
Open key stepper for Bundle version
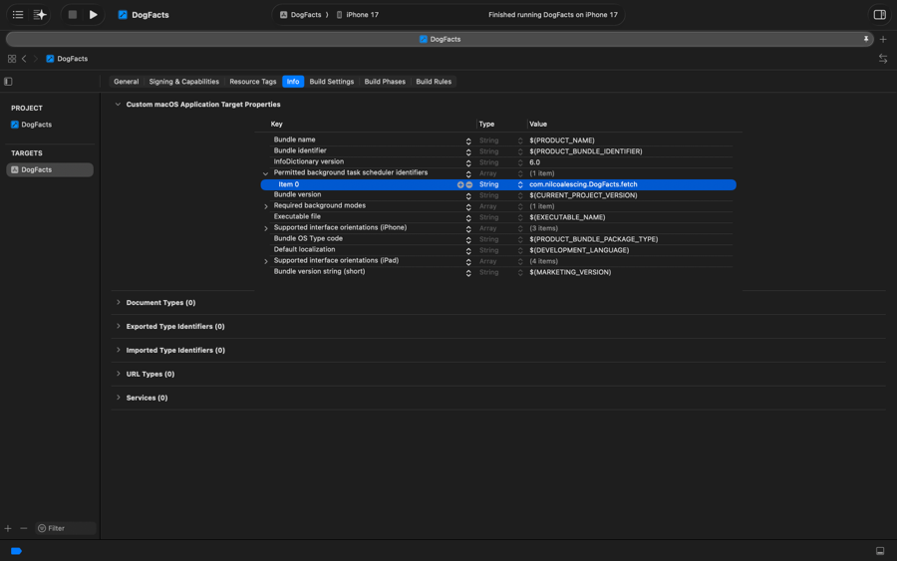coord(468,195)
